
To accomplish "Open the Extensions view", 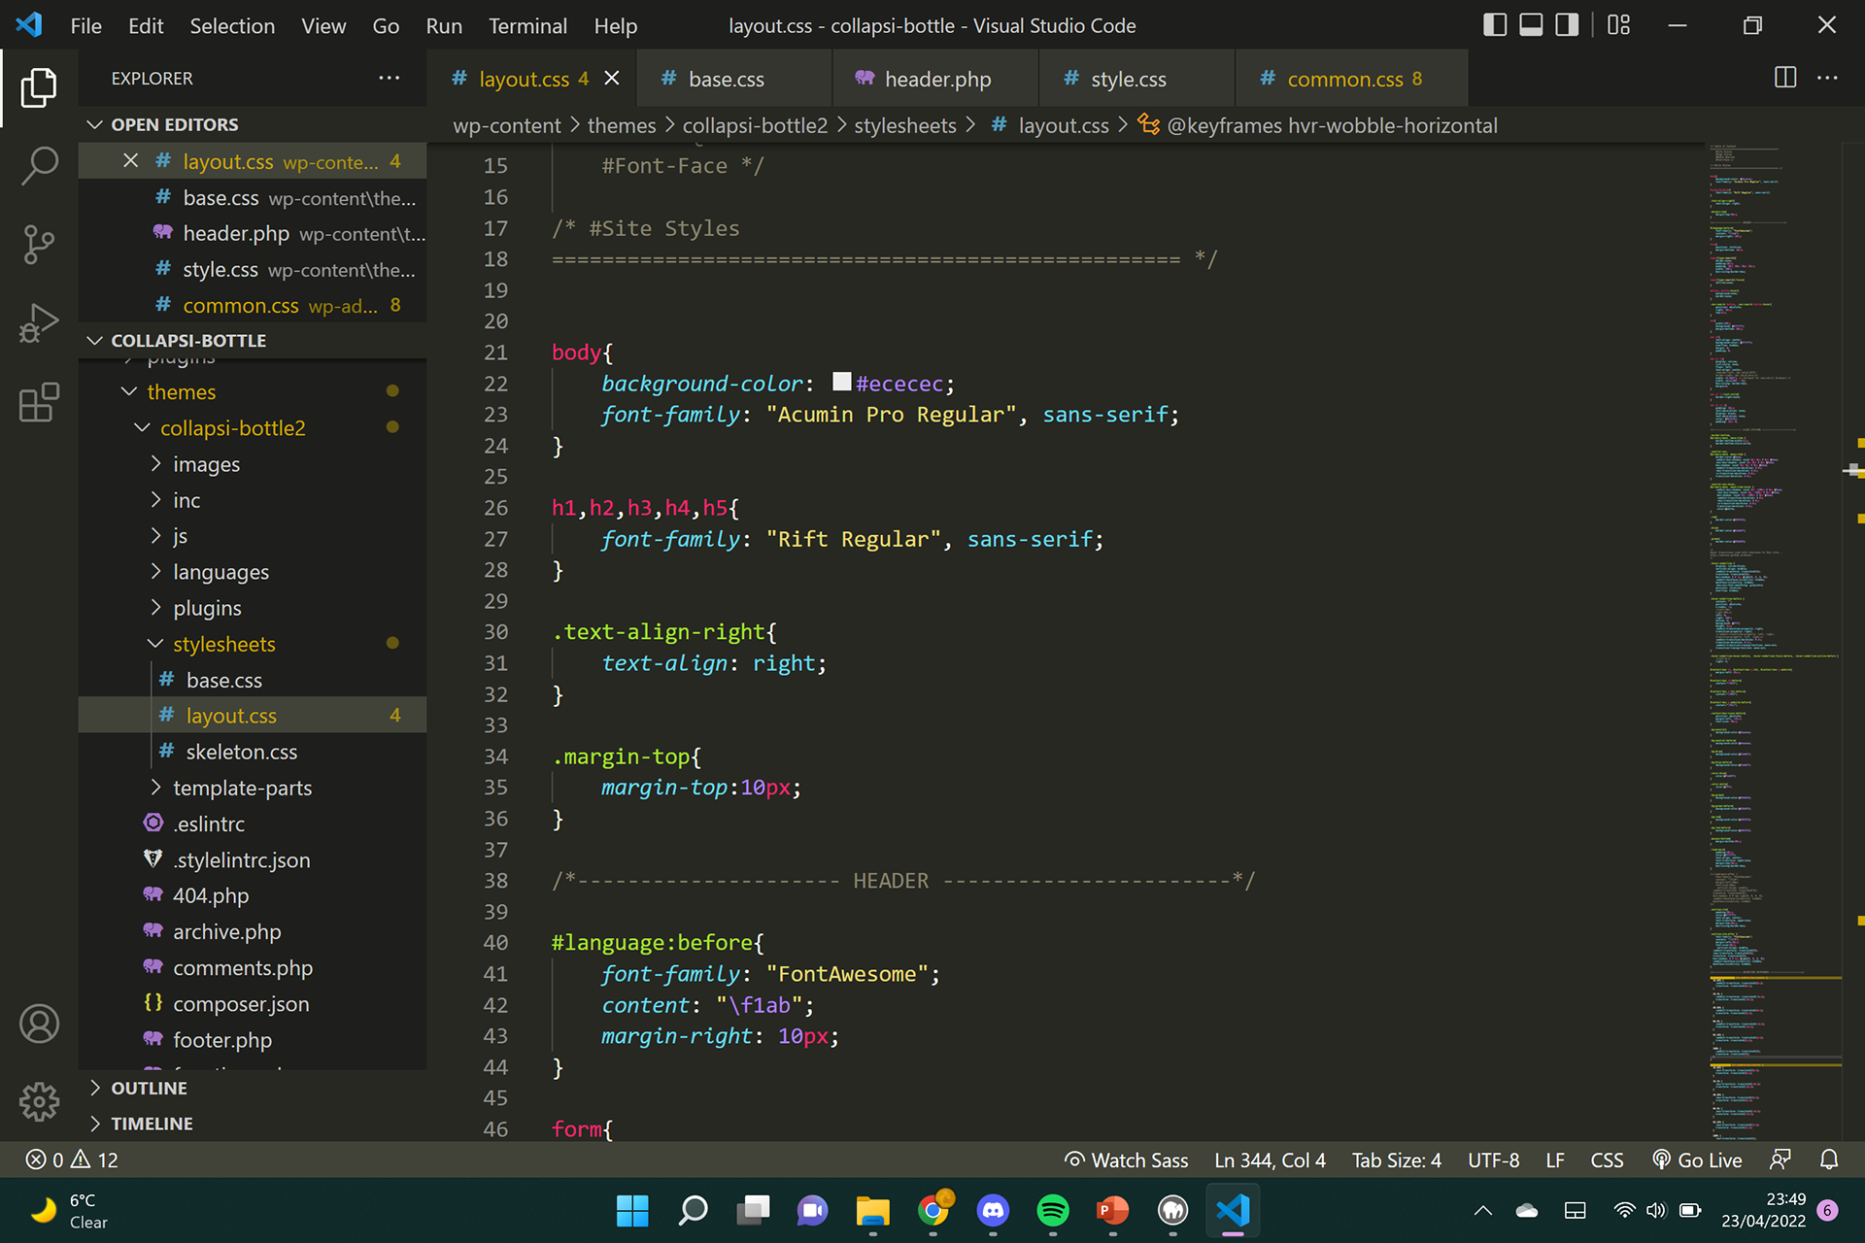I will click(39, 402).
